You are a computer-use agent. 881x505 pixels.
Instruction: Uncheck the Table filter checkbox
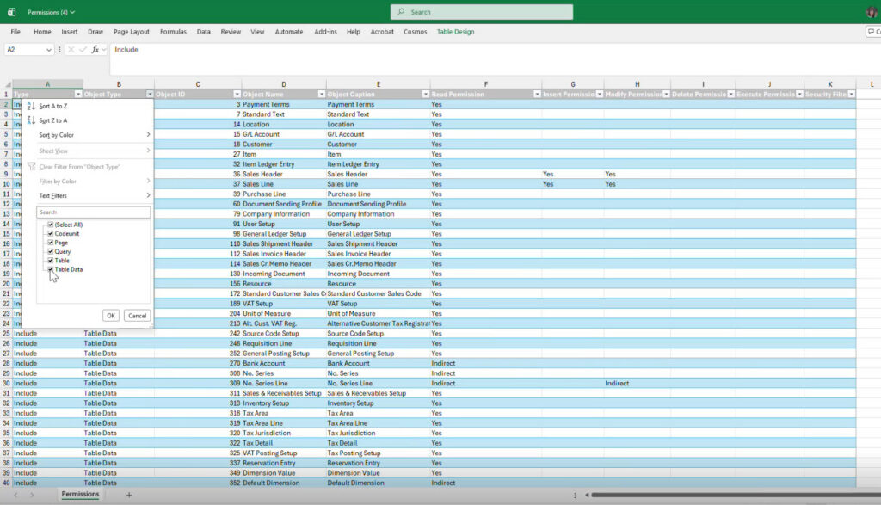(x=51, y=261)
